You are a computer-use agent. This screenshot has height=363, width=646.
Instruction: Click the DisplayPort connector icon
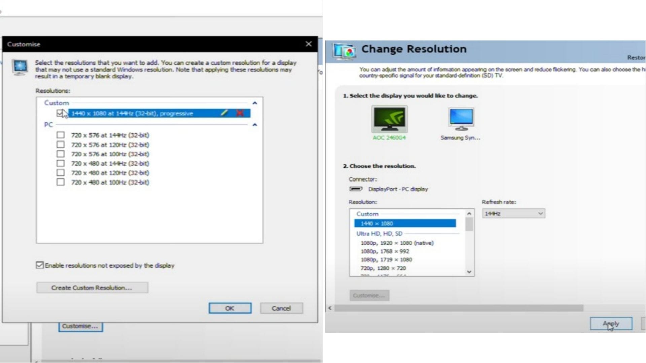point(357,189)
